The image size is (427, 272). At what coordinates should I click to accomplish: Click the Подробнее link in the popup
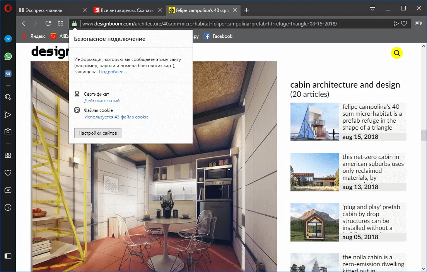(113, 72)
